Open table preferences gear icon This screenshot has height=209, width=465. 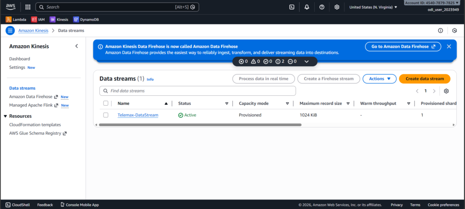(446, 91)
